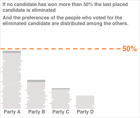The height and width of the screenshot is (118, 140).
Task: Click the Party C ballot stack
Action: point(61,98)
